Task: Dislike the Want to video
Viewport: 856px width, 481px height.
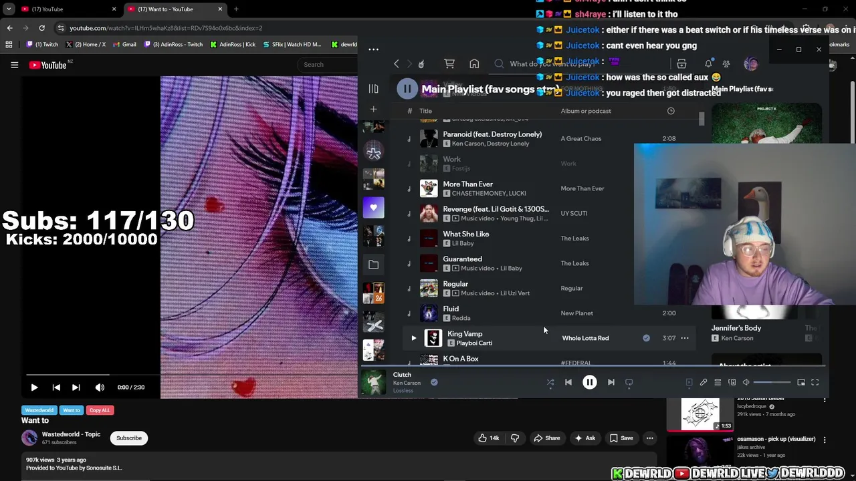Action: click(x=515, y=438)
